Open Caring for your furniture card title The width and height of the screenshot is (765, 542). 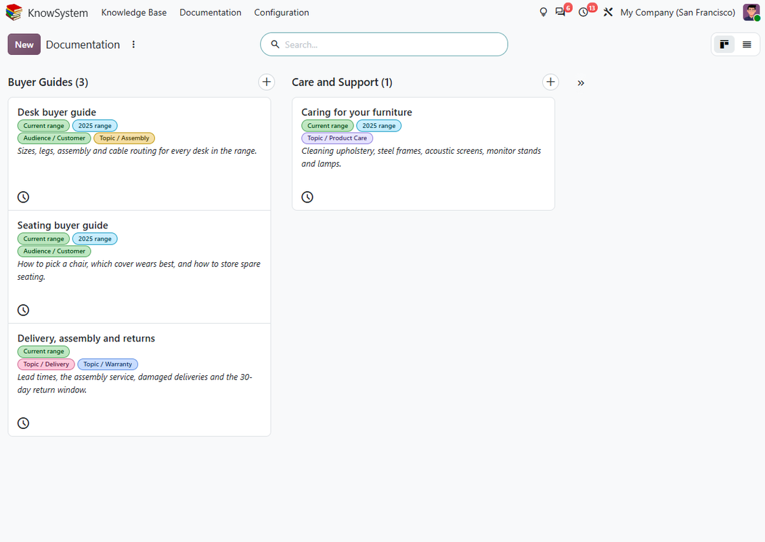(357, 112)
